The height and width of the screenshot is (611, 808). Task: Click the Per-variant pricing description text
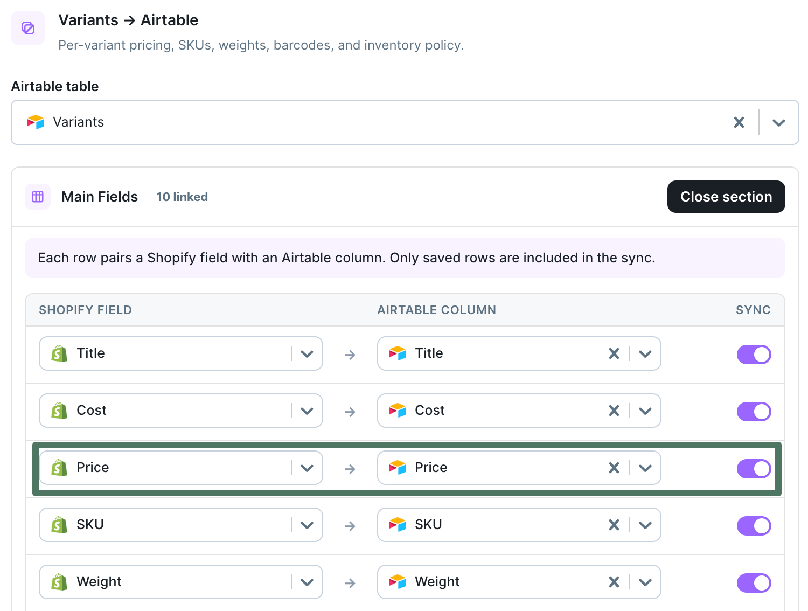click(261, 45)
